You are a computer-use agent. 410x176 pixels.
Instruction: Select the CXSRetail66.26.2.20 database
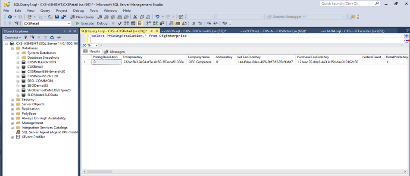point(43,76)
